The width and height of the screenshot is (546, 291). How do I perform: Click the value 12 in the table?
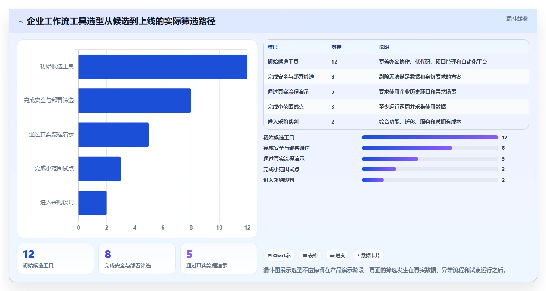point(334,62)
